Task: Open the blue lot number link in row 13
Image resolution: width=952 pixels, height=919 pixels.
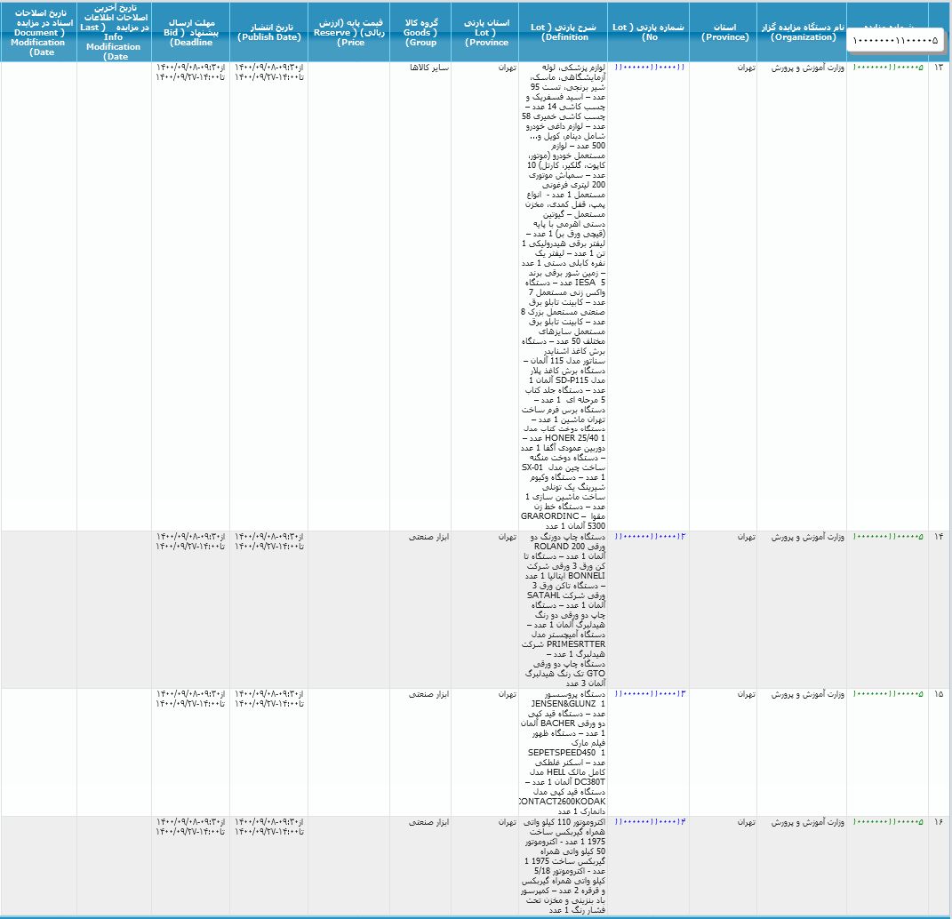Action: [650, 68]
